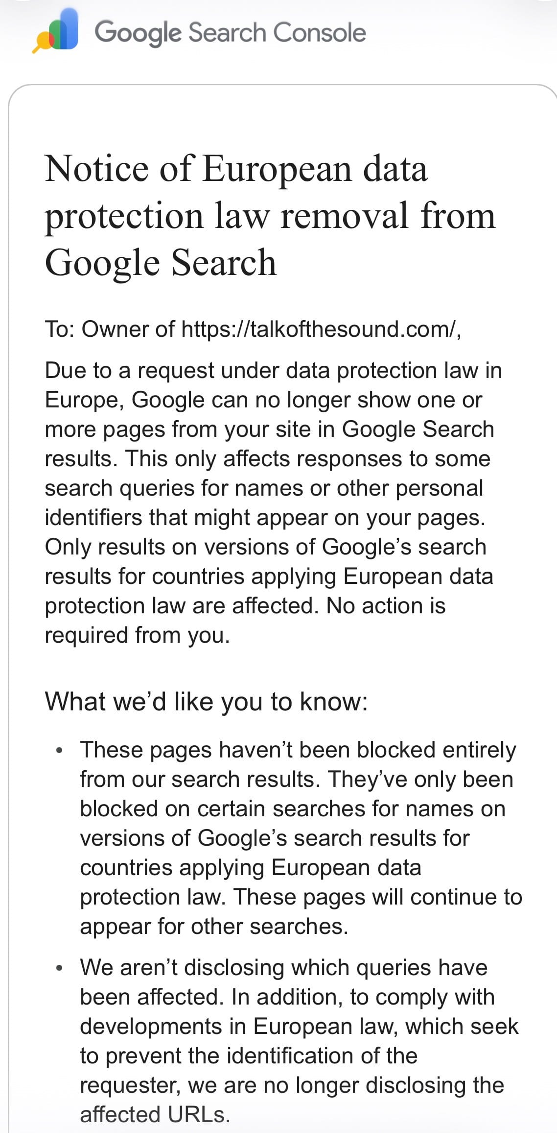
Task: Click the "No action is required" sentence
Action: tap(245, 620)
